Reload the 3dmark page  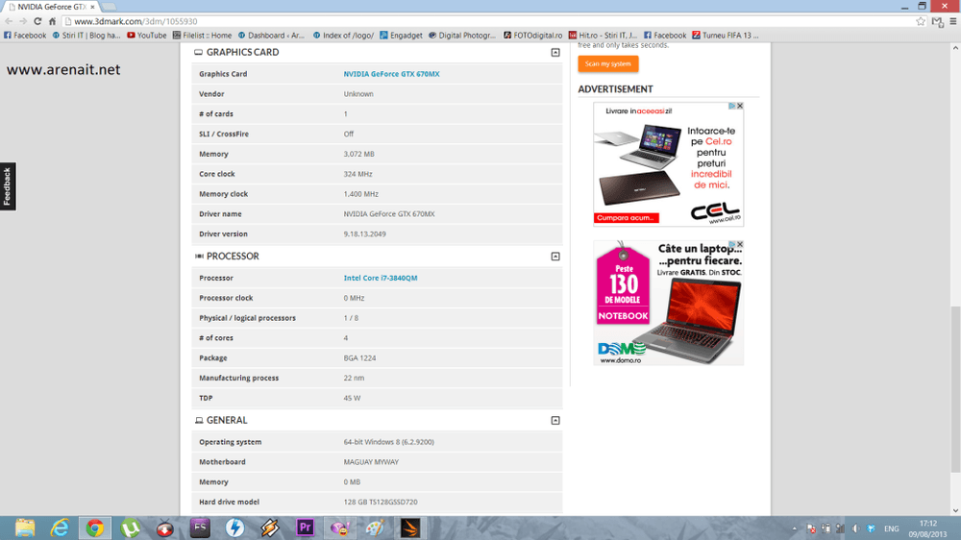click(37, 21)
